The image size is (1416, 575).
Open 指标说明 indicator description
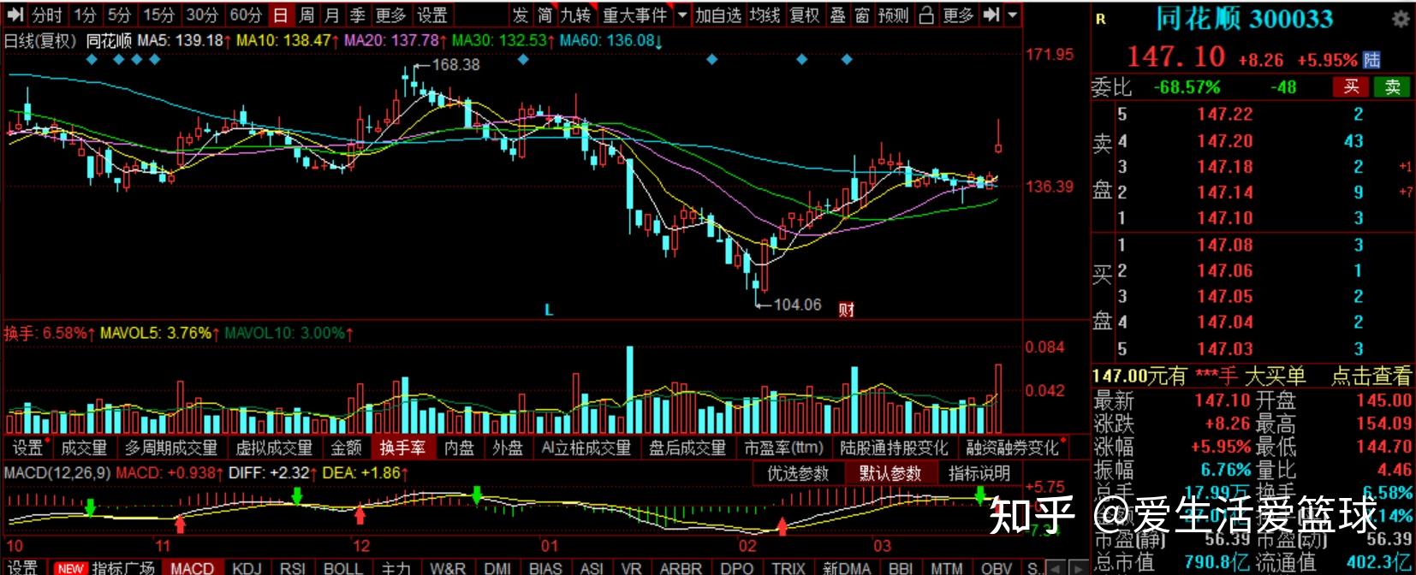tap(979, 473)
